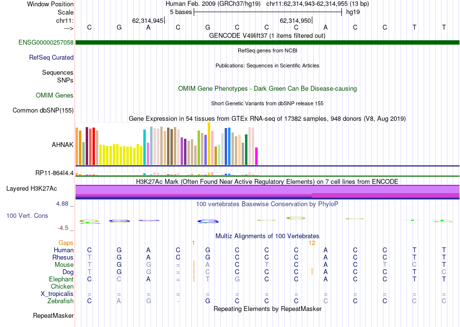Screen dimensions: 460x327
Task: Open Layered H3K27Ac track settings label
Action: coord(31,189)
